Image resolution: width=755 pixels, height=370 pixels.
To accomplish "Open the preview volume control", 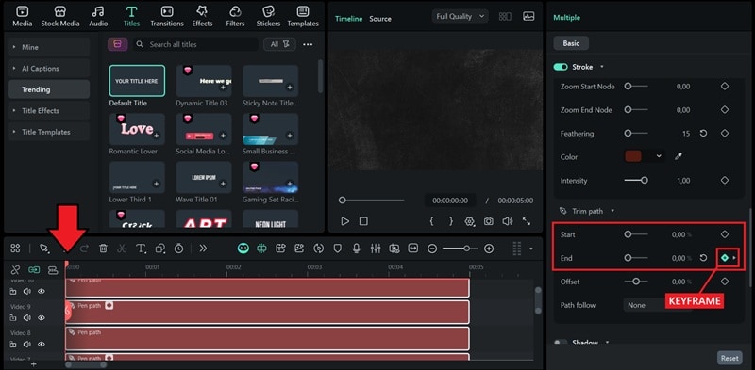I will (507, 221).
